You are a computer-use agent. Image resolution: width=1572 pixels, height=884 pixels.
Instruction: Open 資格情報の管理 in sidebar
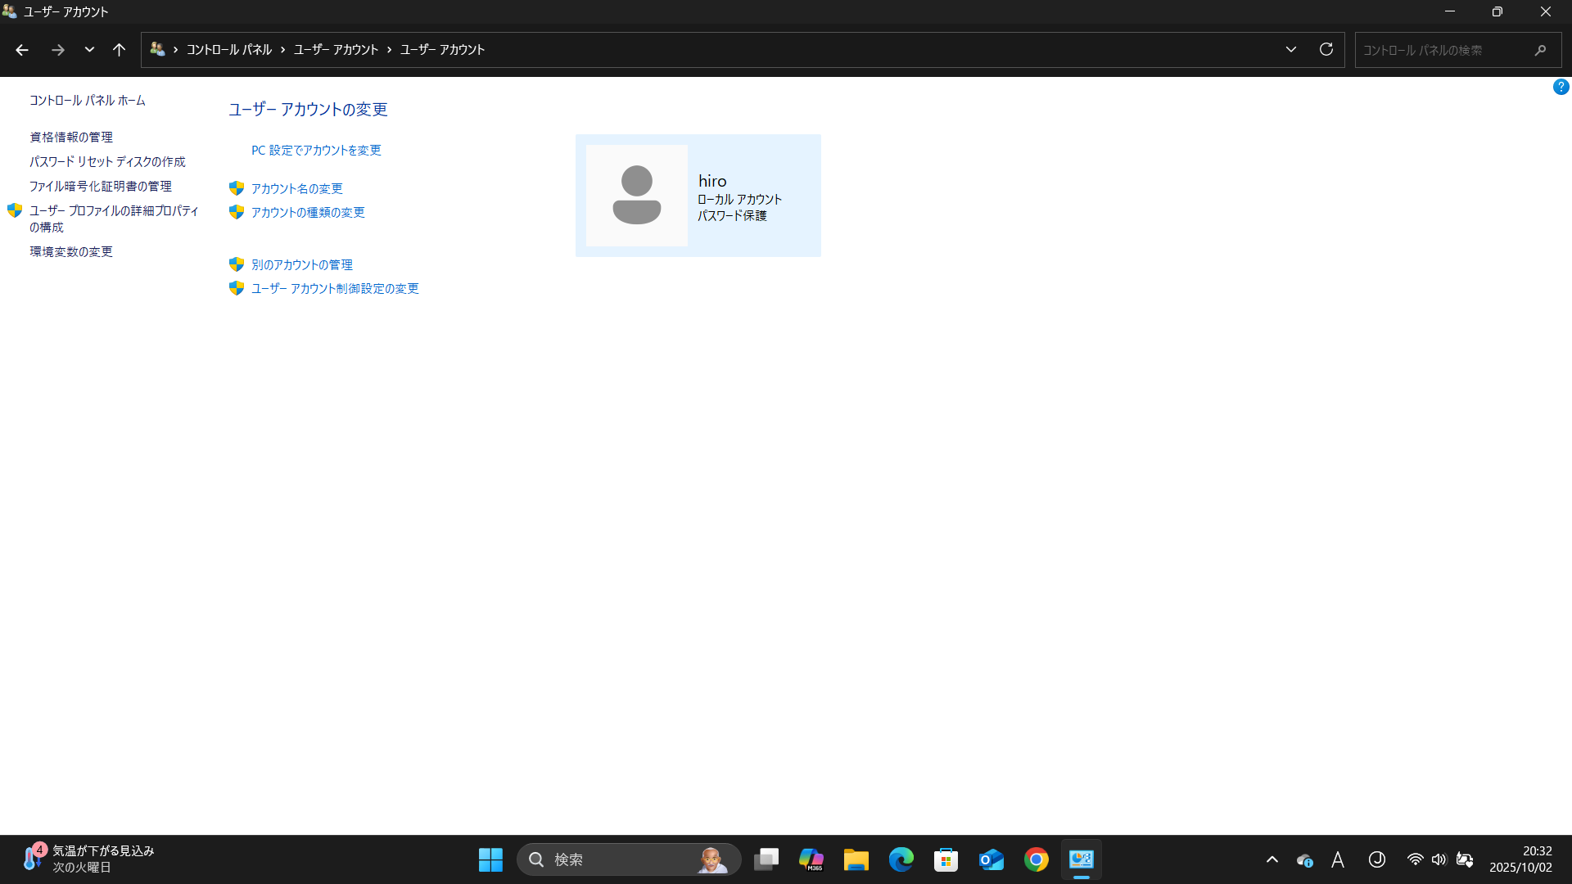click(x=71, y=137)
